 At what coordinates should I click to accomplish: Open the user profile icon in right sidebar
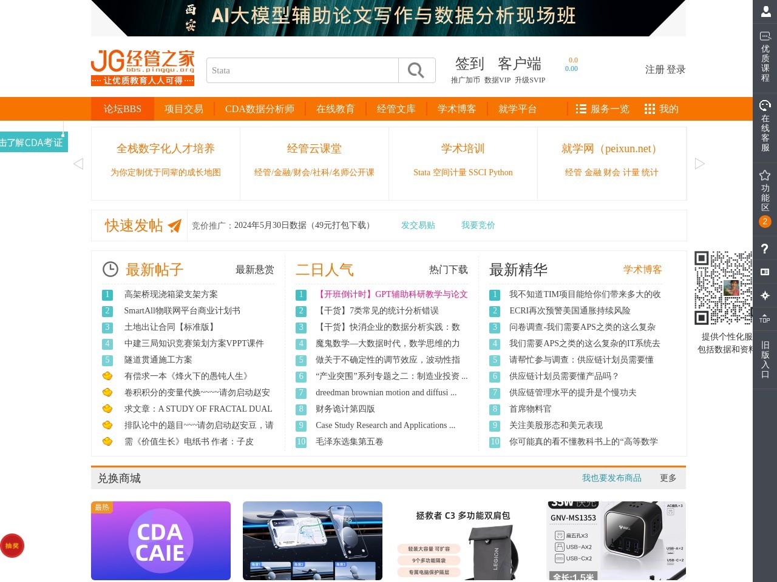click(x=764, y=10)
